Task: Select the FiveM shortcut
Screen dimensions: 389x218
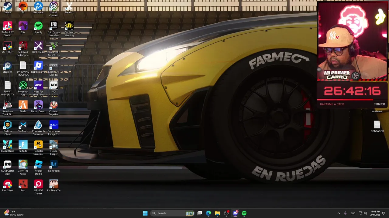Action: (x=23, y=107)
